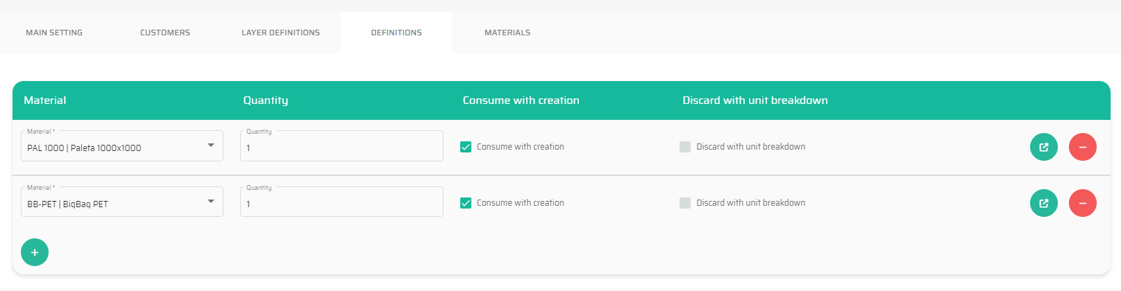1121x291 pixels.
Task: Uncheck Consume with creation for PAL 1000
Action: [466, 147]
